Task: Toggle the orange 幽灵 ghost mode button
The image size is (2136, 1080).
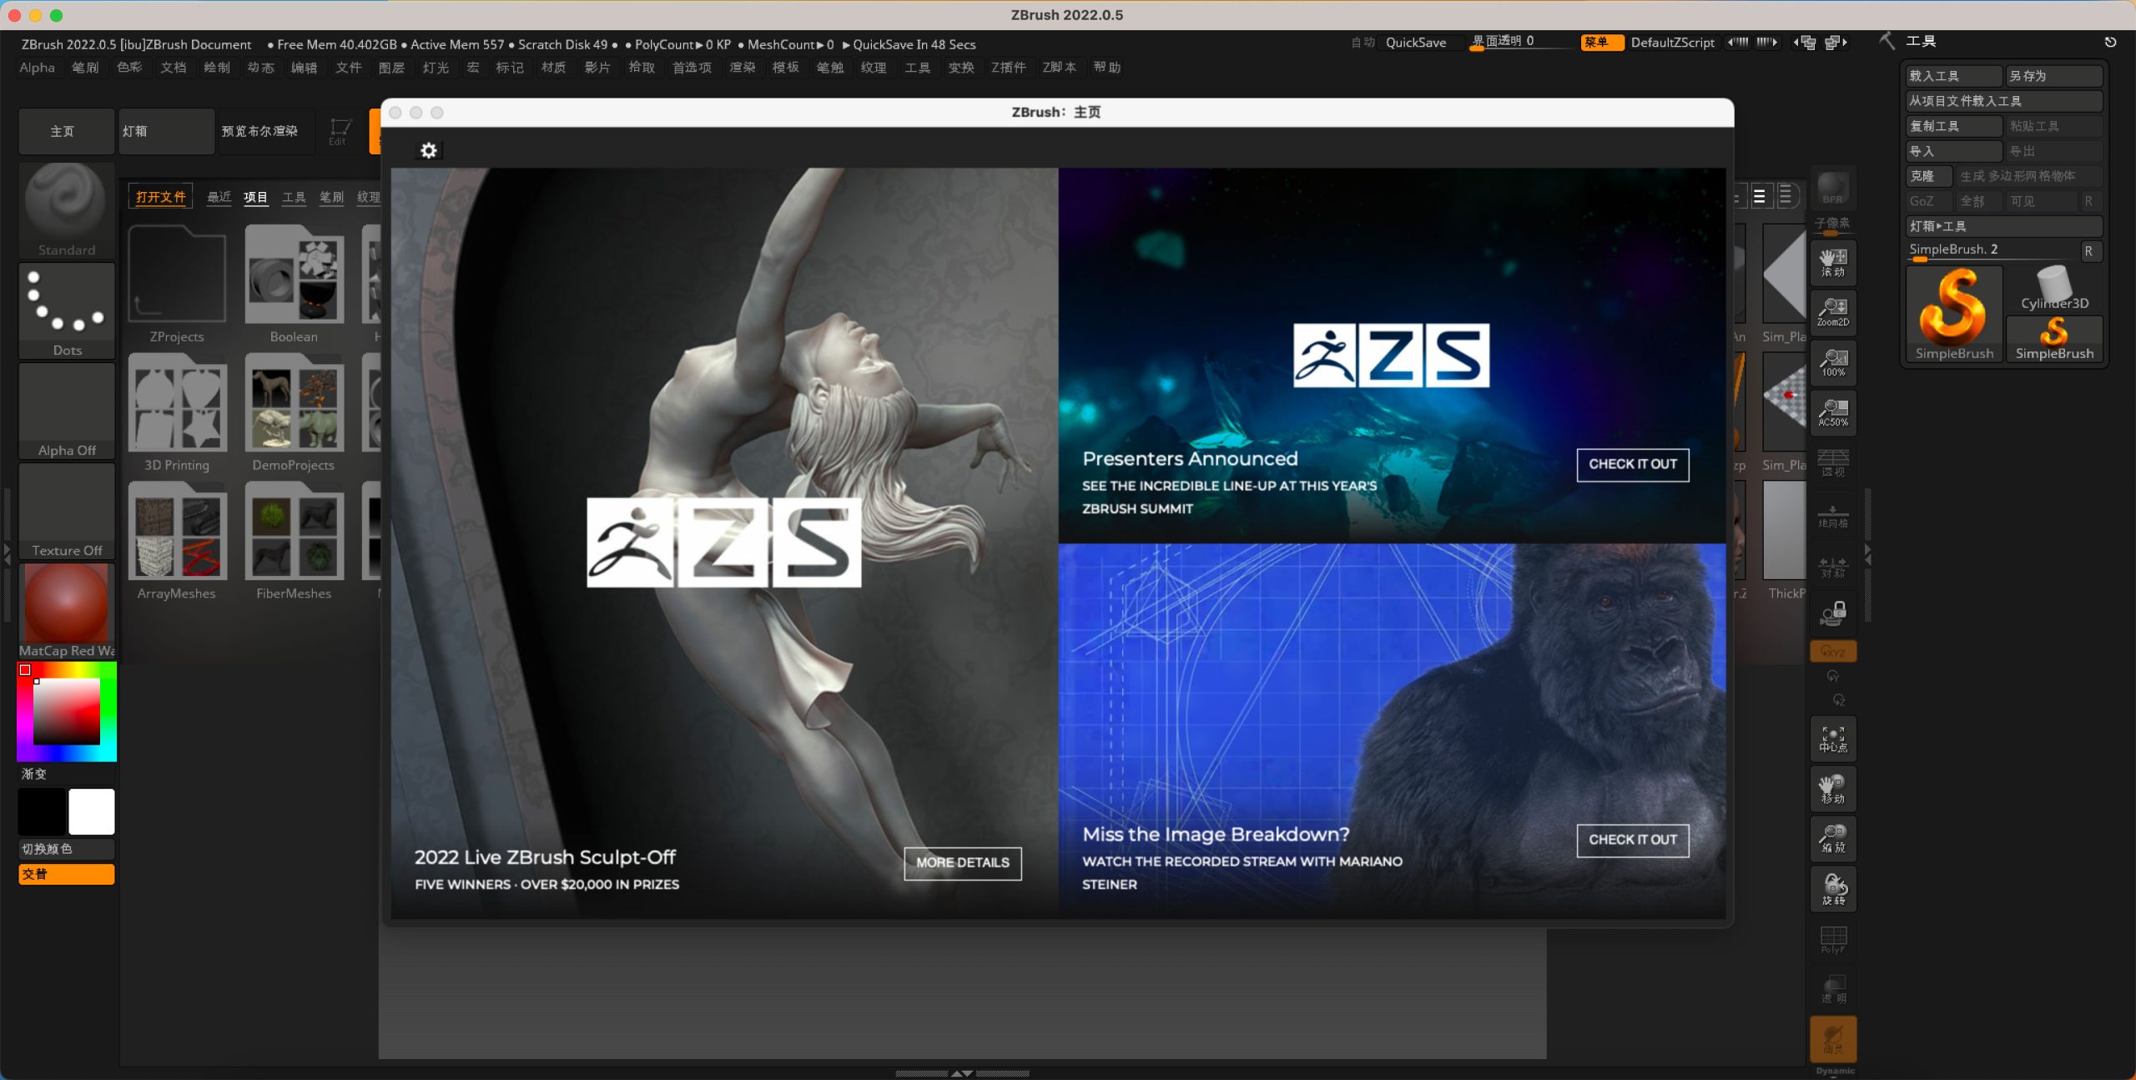Action: pos(1832,1039)
